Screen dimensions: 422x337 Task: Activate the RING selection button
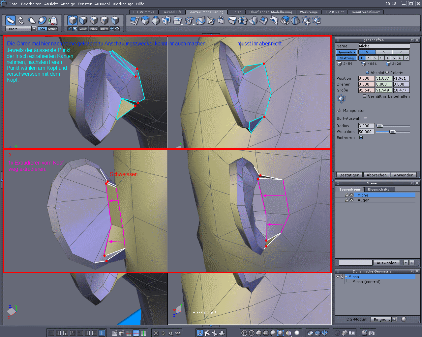pos(94,29)
